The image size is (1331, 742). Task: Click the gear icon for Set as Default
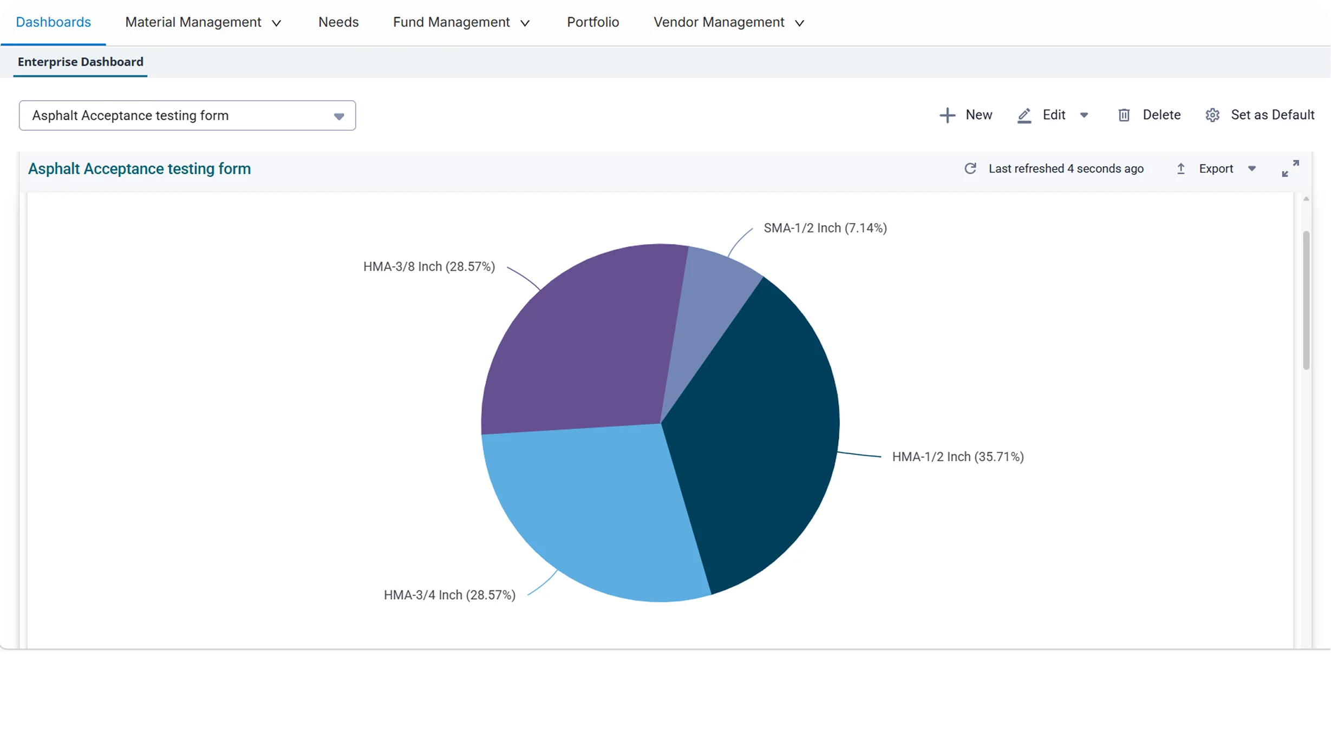1212,115
